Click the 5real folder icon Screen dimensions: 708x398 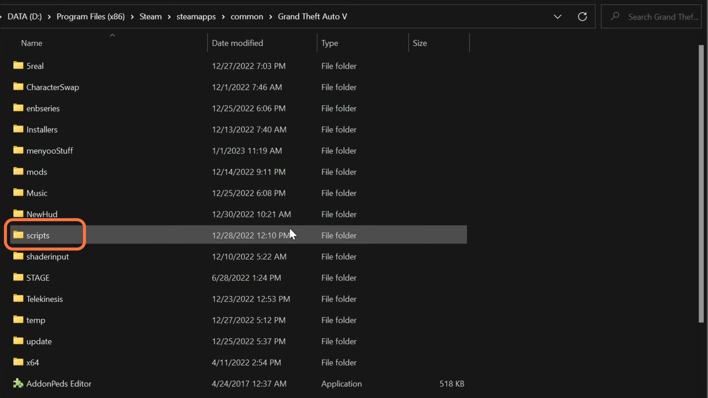click(x=18, y=66)
